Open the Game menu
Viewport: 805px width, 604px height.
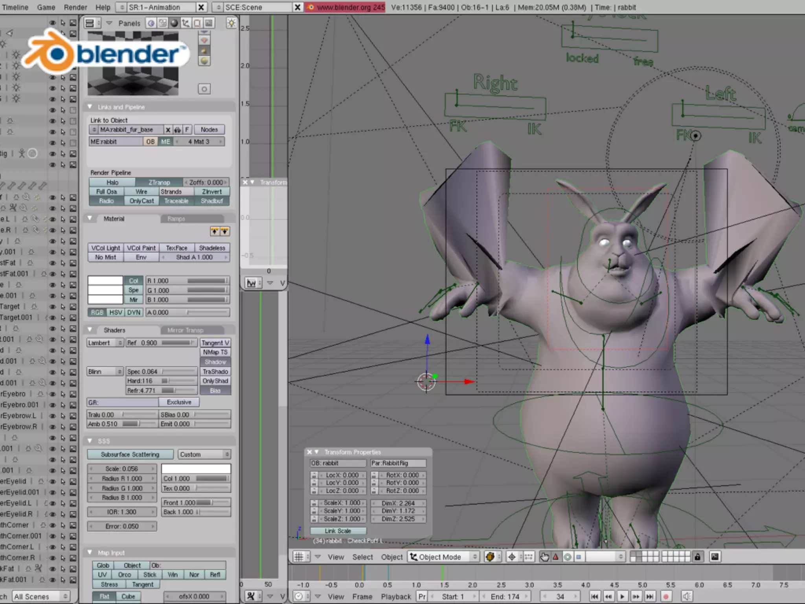[46, 7]
